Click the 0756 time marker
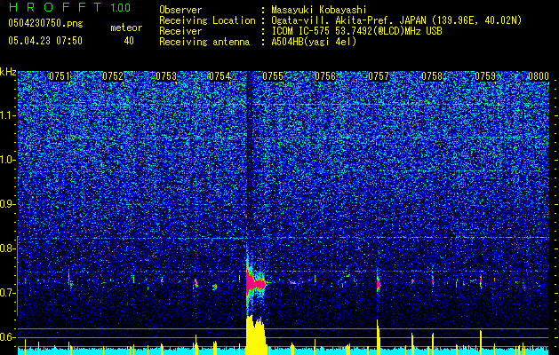 (x=325, y=75)
